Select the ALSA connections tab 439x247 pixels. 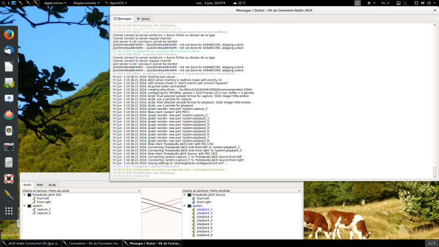point(52,185)
